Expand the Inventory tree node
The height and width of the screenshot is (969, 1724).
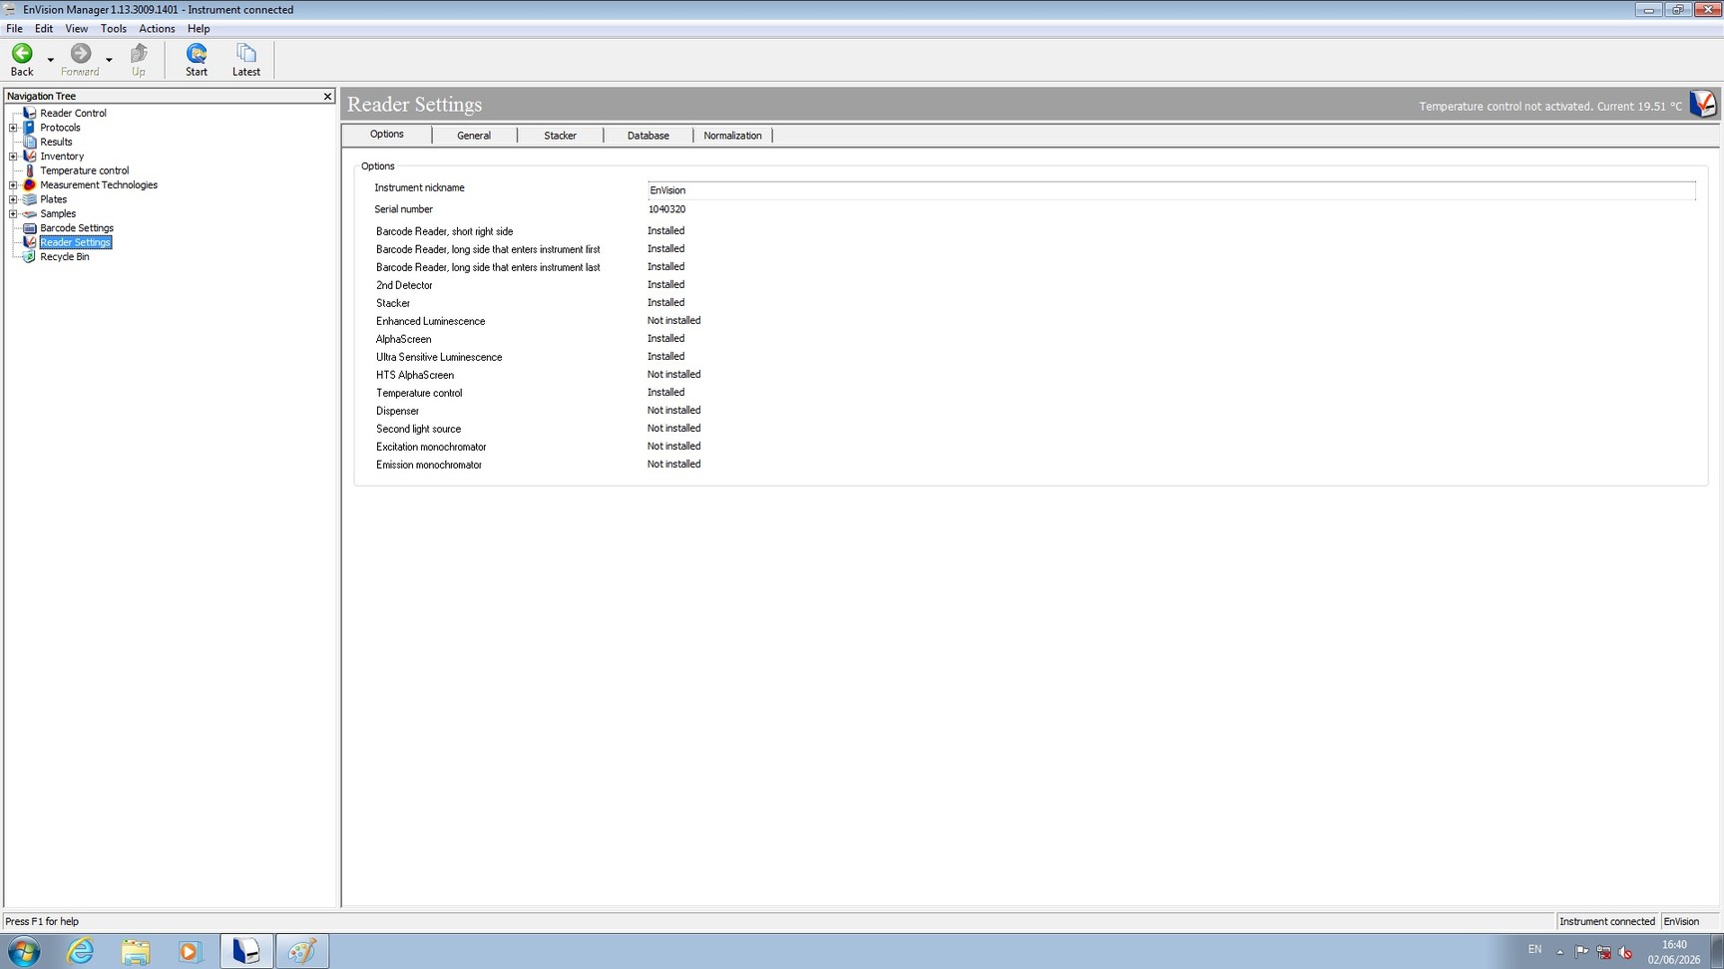[x=13, y=157]
